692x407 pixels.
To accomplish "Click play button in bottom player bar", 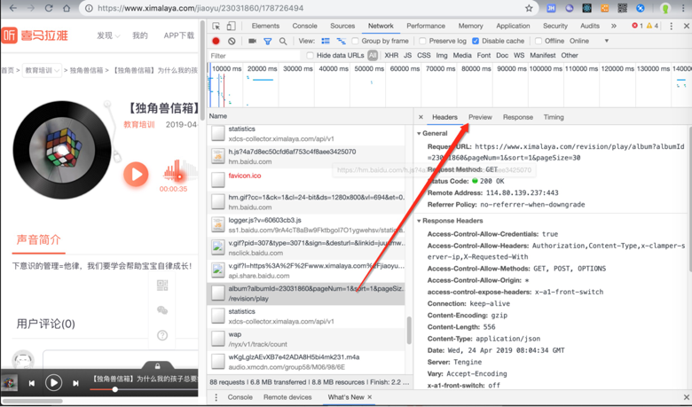I will (53, 383).
